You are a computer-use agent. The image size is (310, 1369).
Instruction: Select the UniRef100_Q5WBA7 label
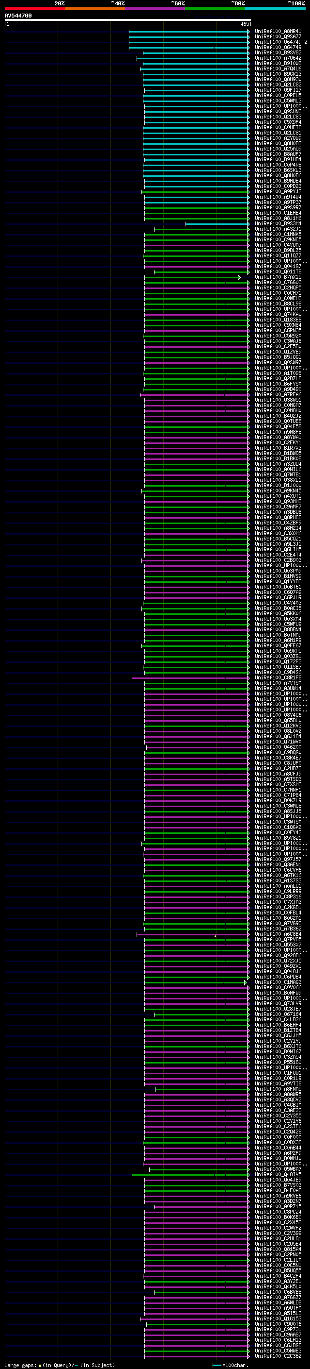click(278, 1170)
